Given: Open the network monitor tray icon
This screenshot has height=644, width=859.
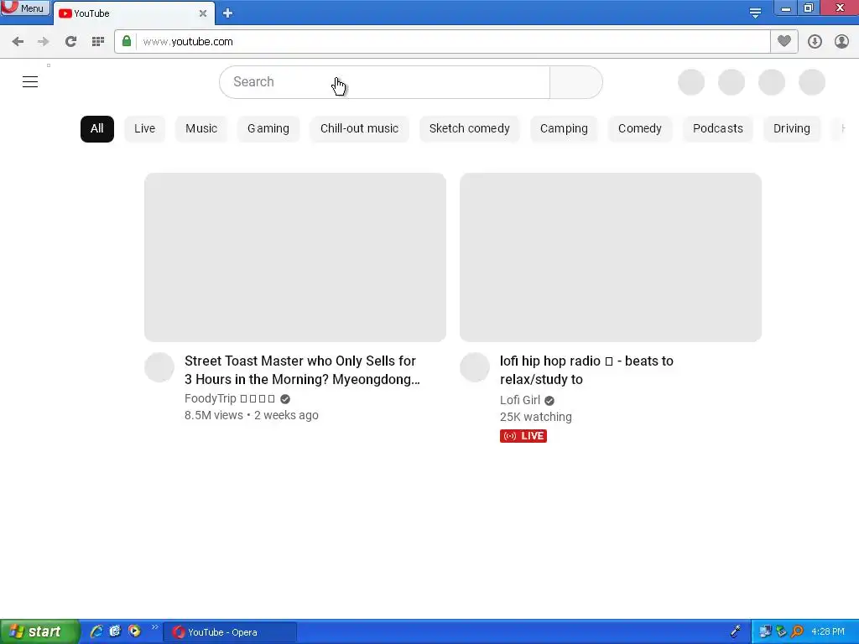Looking at the screenshot, I should (x=765, y=632).
